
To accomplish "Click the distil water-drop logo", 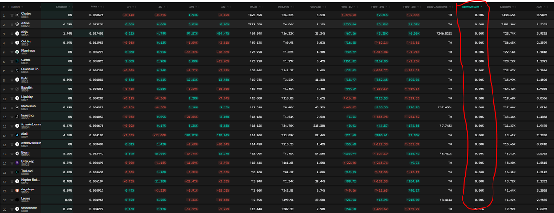I will pos(17,135).
